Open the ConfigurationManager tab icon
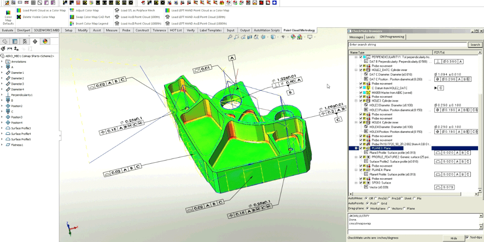Viewport: 484px width, 242px height. point(25,42)
